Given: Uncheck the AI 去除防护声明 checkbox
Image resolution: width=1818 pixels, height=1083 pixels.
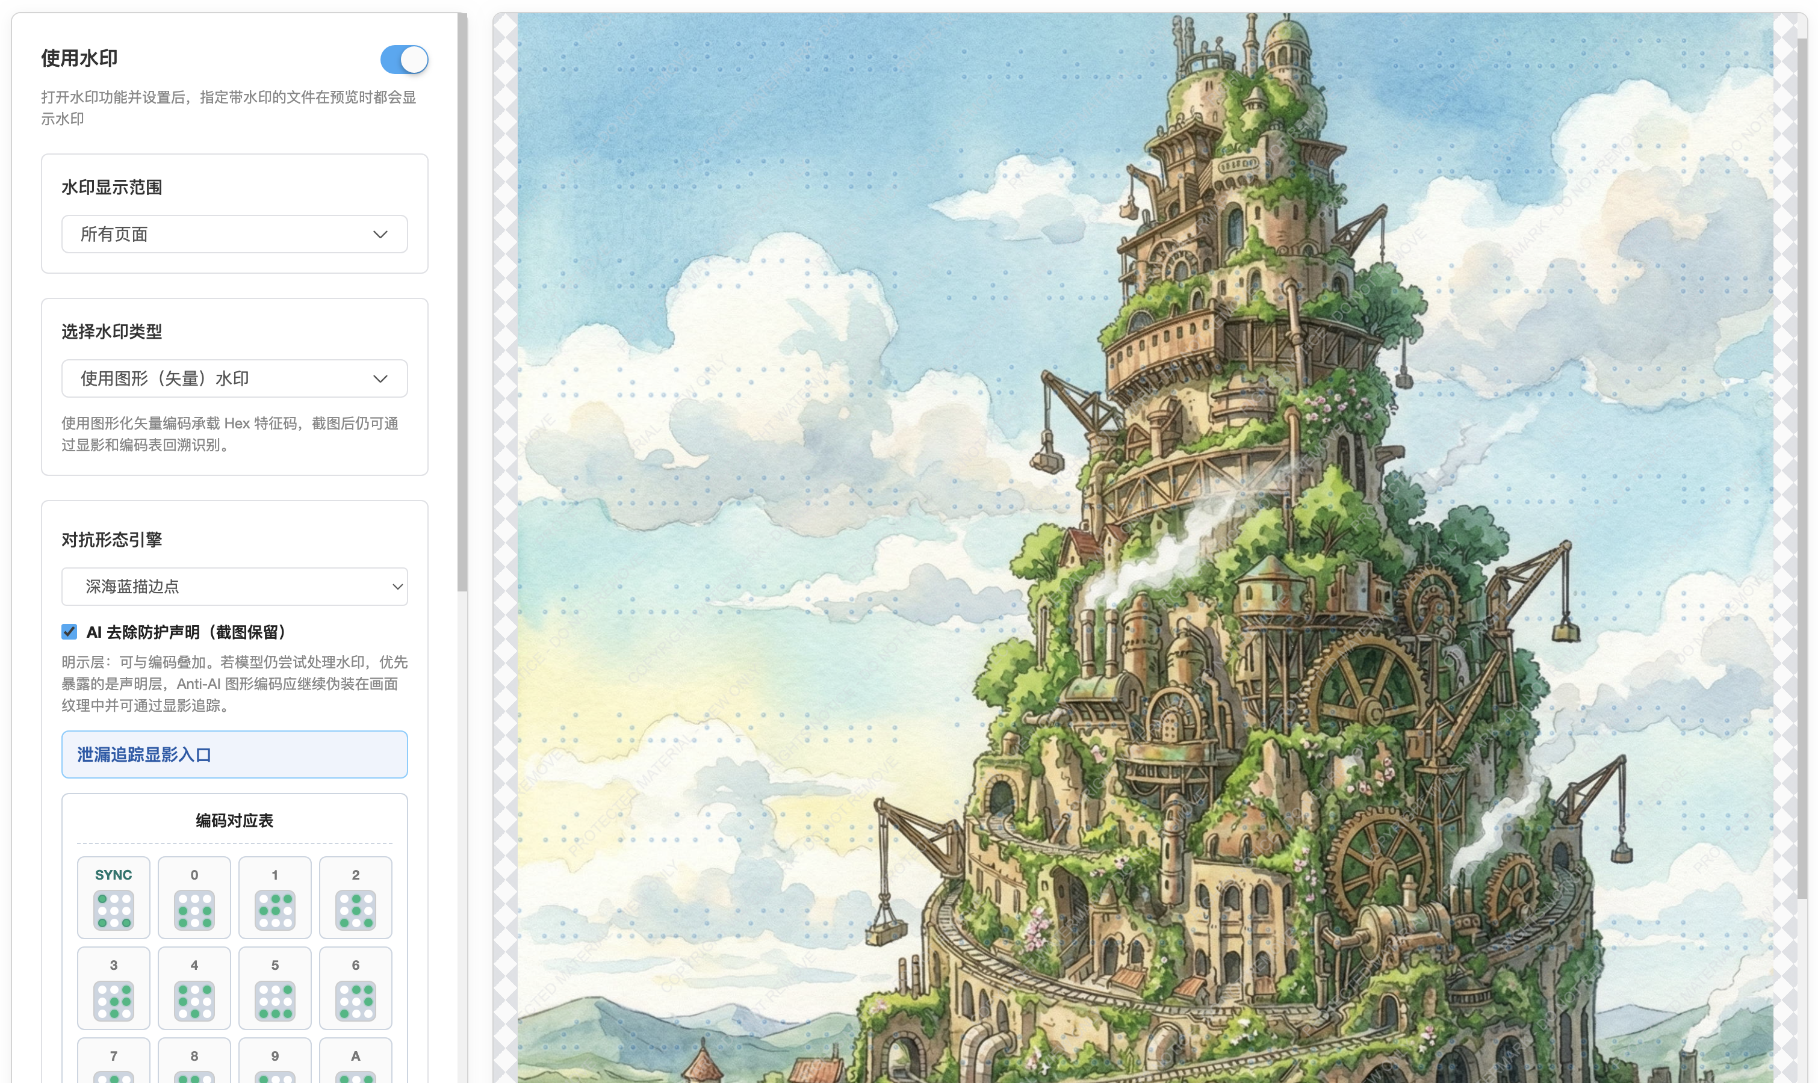Looking at the screenshot, I should tap(69, 631).
